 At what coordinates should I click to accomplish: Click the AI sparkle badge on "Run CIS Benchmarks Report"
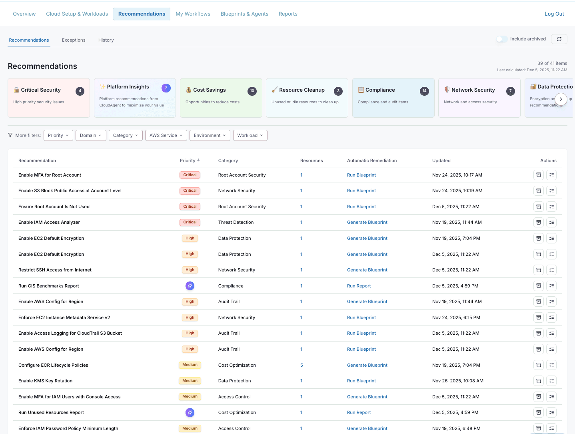190,286
